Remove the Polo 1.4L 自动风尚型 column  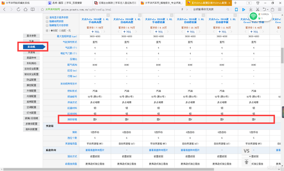[140, 15]
